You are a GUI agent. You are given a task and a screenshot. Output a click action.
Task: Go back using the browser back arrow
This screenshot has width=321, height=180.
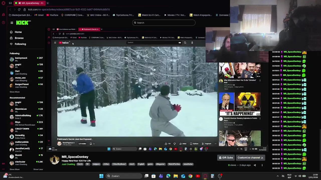tap(10, 9)
